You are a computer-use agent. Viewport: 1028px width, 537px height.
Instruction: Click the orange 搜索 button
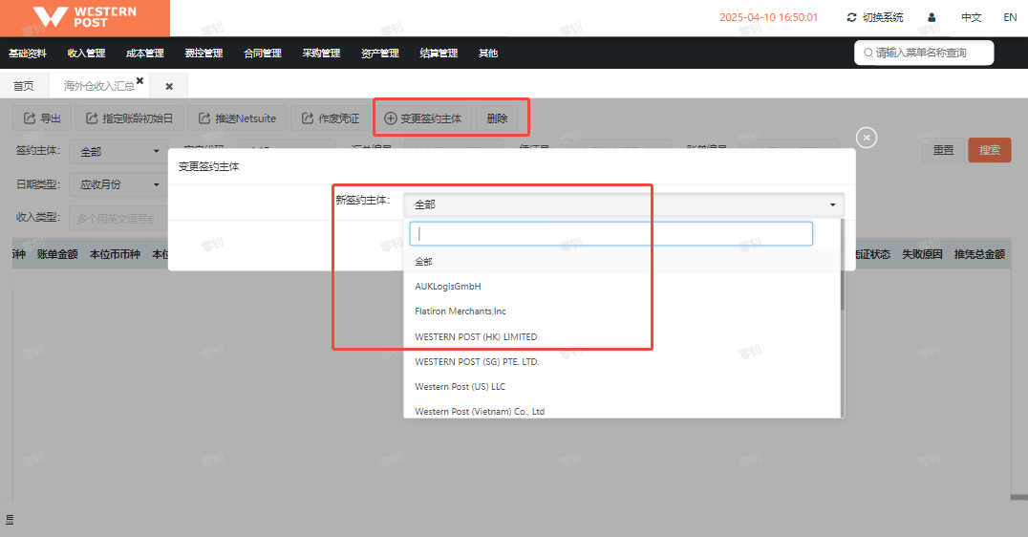pos(990,150)
